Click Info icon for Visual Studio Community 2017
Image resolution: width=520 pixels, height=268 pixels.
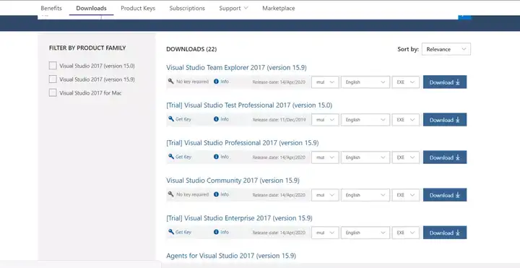(x=216, y=194)
